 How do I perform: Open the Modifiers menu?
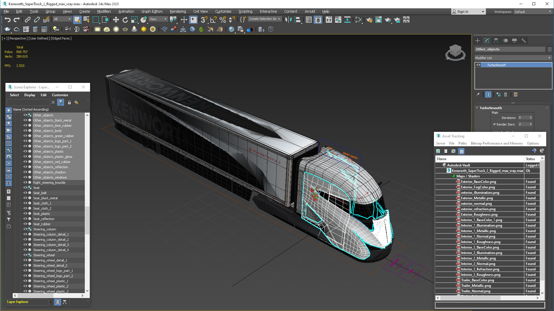coord(104,12)
